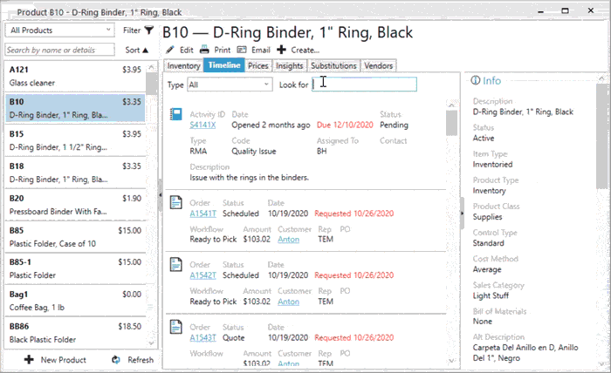Select product B20 Pressboard Binder
Viewport: 611px width, 373px height.
click(75, 205)
